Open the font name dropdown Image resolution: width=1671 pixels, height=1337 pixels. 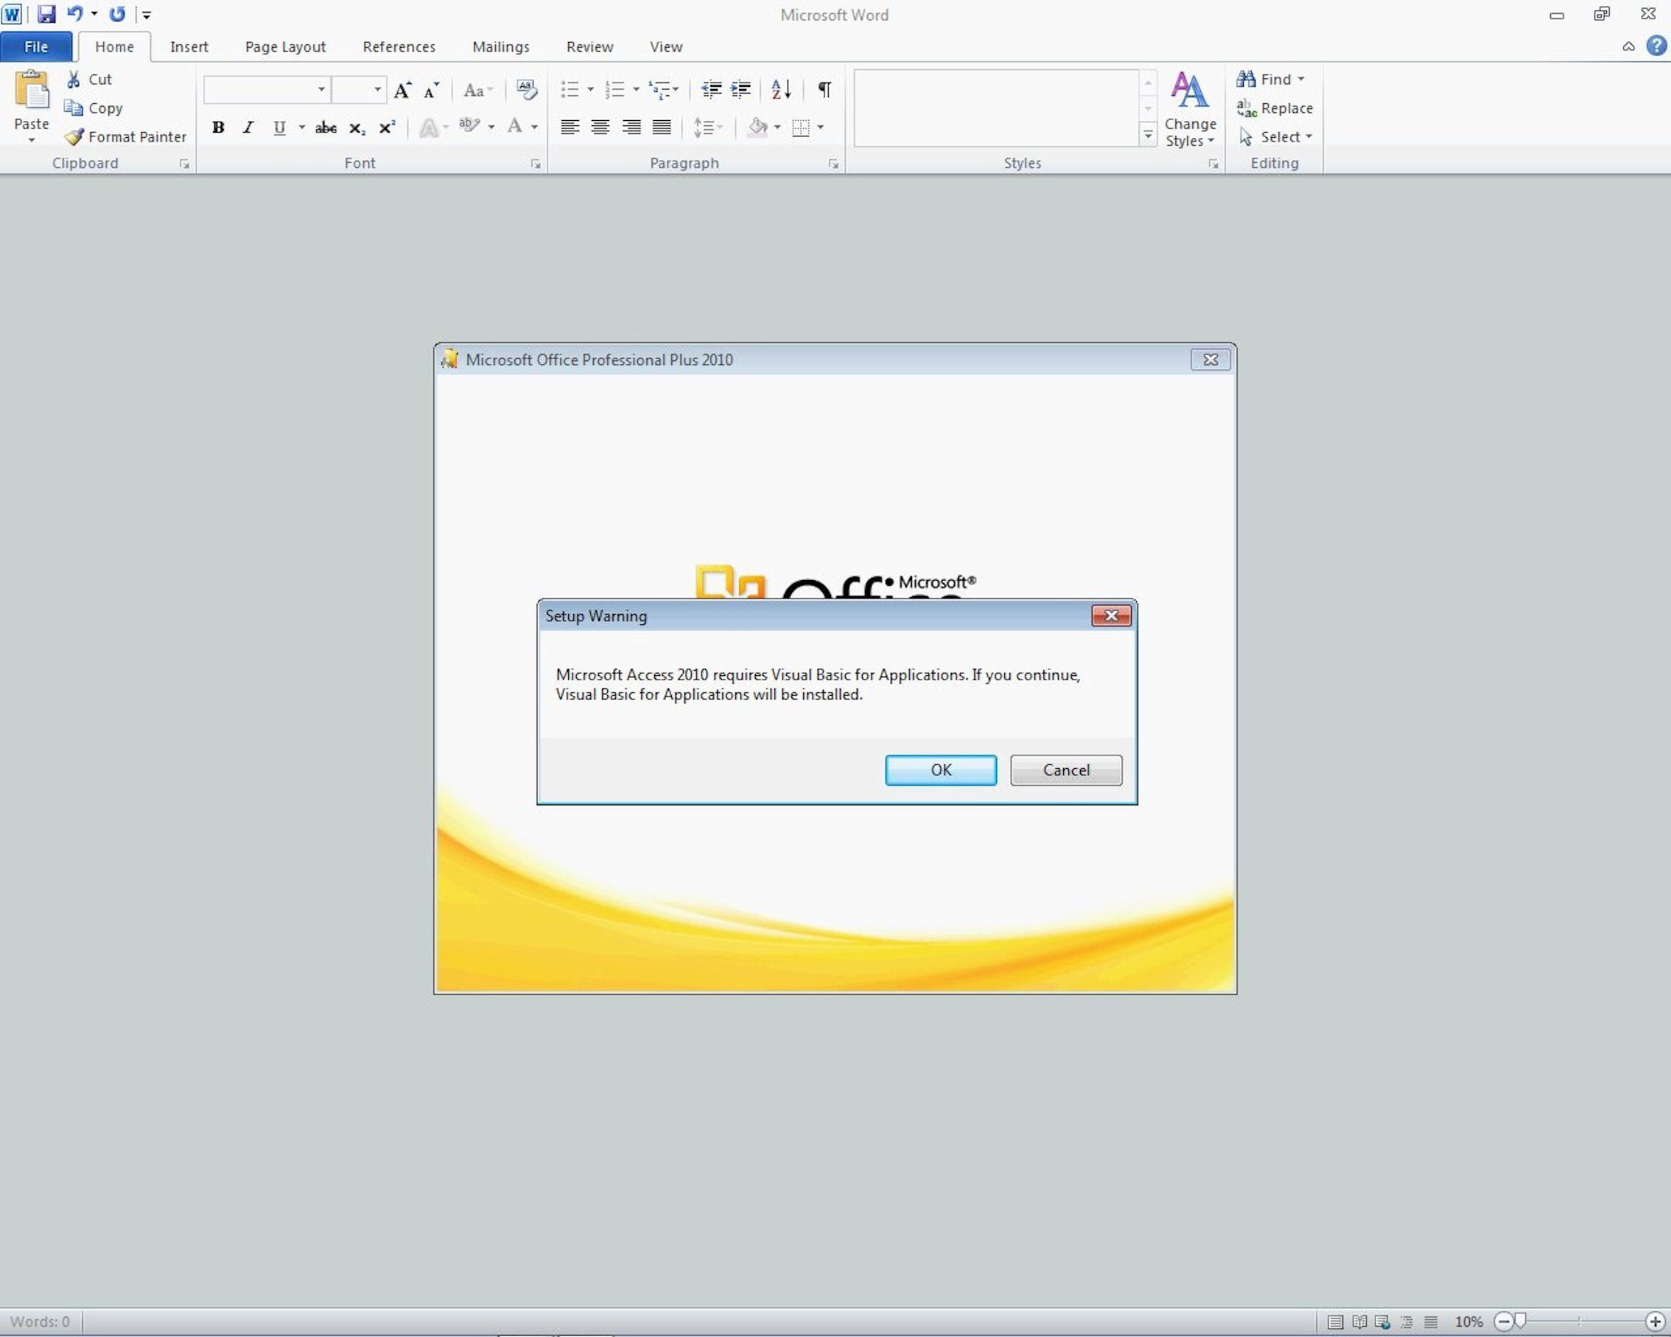click(x=321, y=90)
